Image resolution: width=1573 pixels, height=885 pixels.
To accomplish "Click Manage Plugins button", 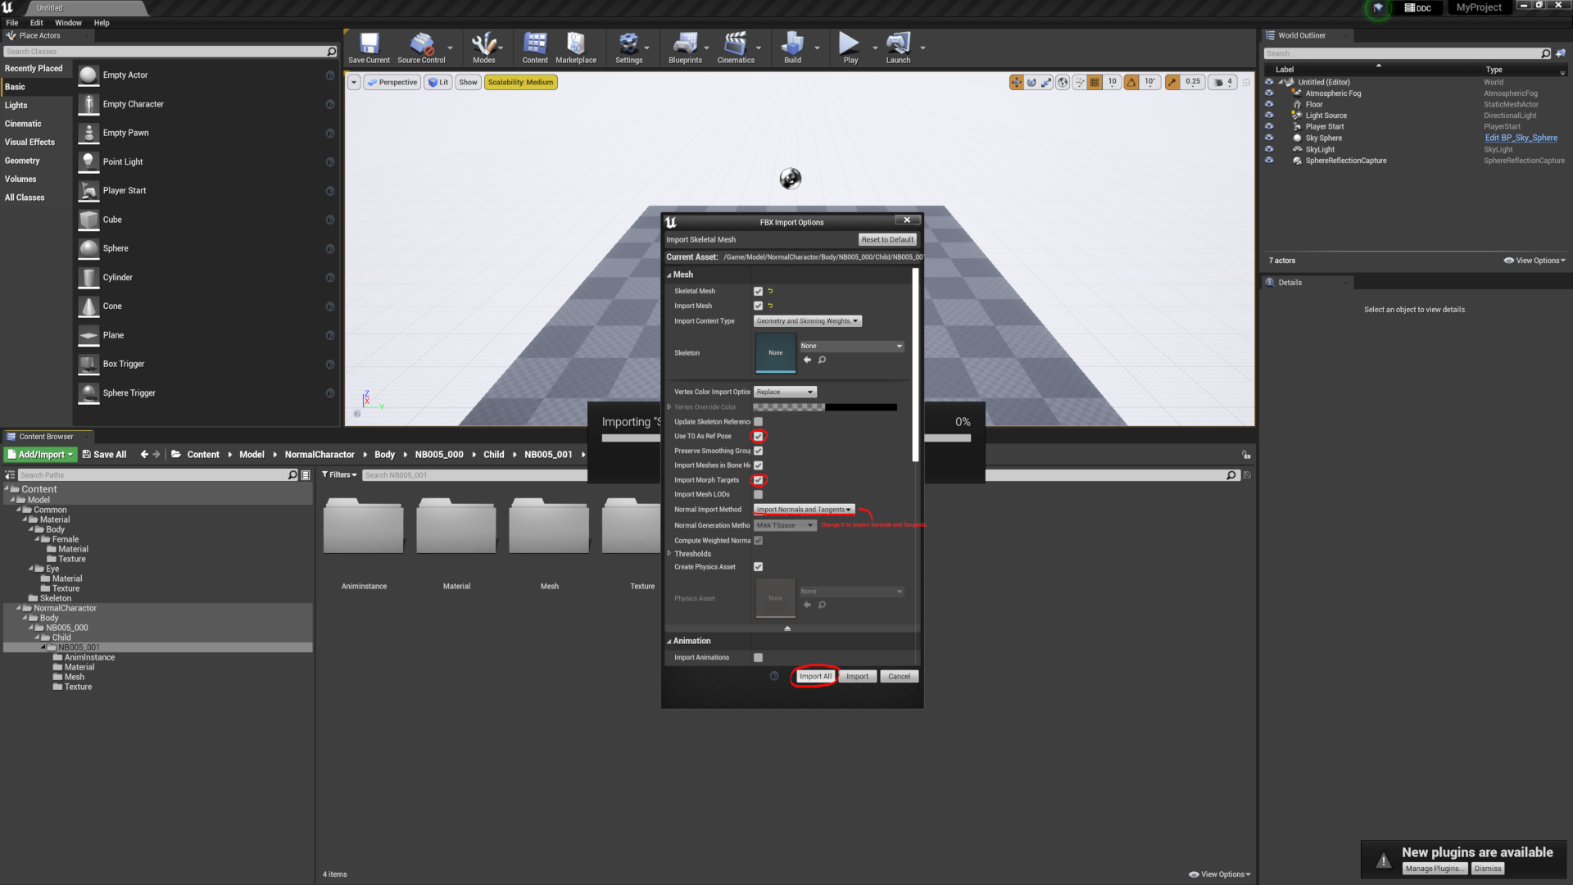I will pos(1434,869).
